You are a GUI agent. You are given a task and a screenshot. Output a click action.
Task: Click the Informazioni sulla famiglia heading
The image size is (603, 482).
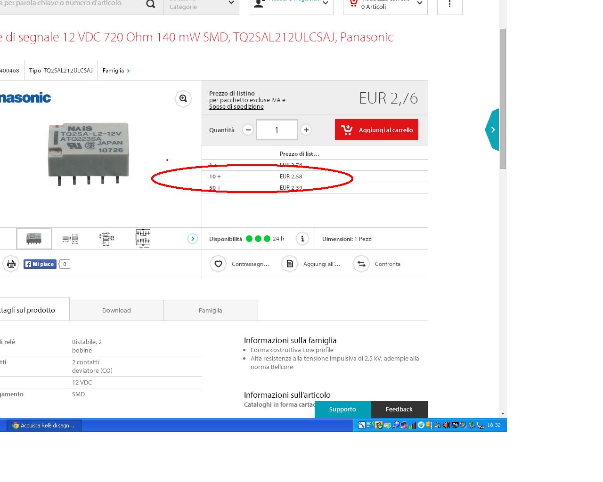point(290,340)
